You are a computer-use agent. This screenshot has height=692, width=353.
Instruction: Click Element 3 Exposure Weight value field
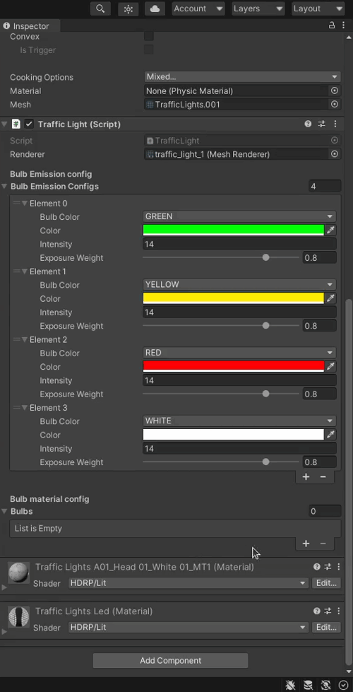click(320, 462)
